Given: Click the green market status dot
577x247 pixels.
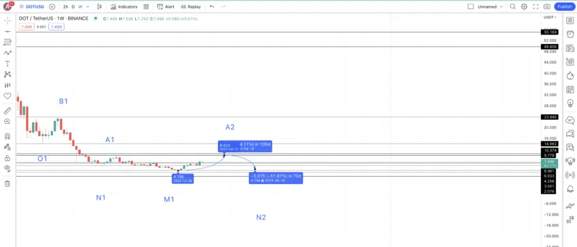Looking at the screenshot, I should point(96,18).
